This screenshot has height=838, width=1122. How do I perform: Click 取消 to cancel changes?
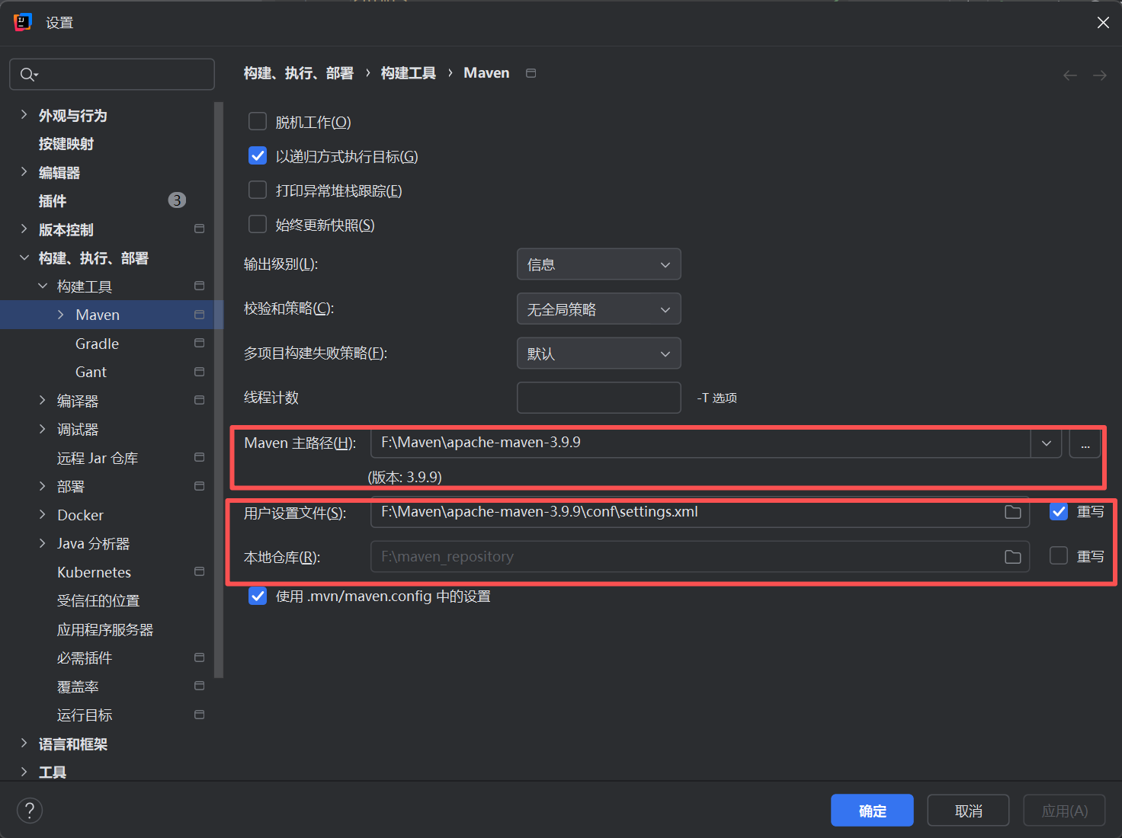(968, 811)
